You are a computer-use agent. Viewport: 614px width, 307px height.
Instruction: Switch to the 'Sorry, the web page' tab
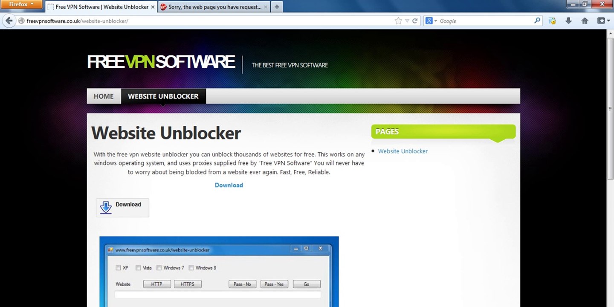click(214, 7)
